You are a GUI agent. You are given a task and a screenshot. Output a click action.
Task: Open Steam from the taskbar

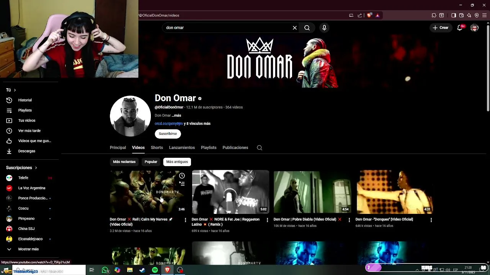[x=142, y=270]
